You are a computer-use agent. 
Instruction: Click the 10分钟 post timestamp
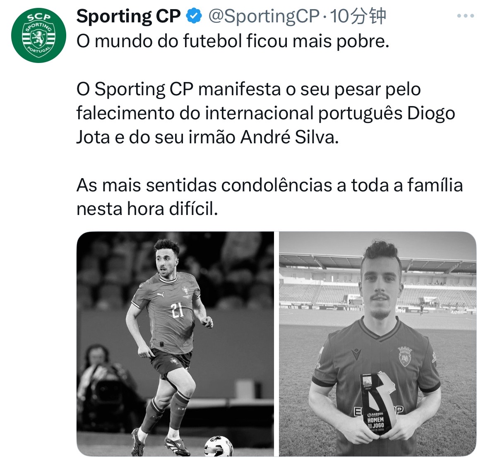(x=358, y=16)
